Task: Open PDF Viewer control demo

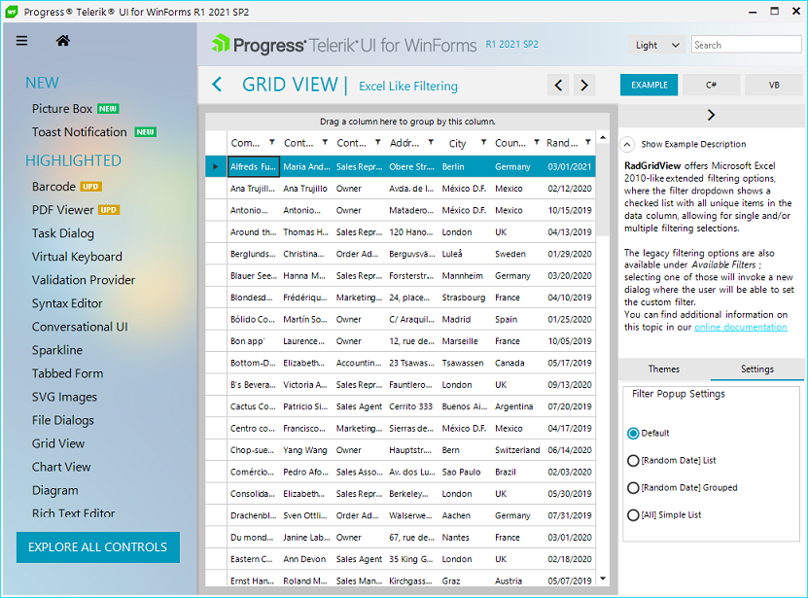Action: coord(63,210)
